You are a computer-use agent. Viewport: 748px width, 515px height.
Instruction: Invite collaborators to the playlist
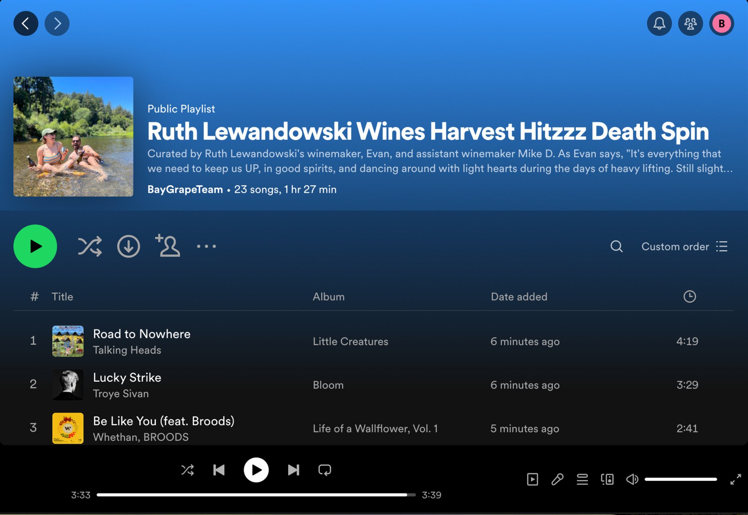click(167, 246)
